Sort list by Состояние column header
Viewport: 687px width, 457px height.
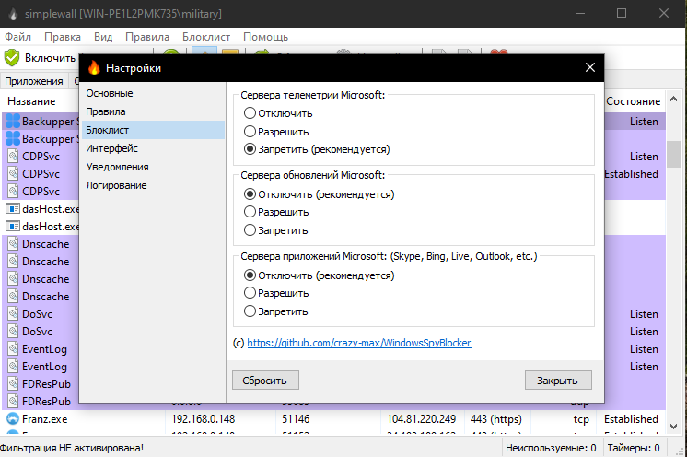point(633,101)
